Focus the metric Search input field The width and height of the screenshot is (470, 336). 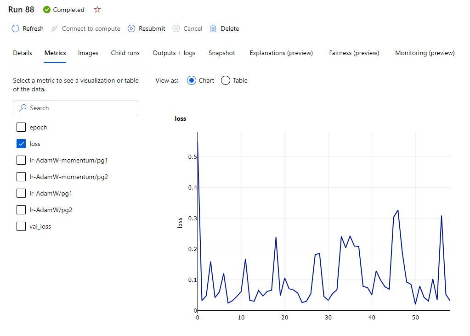(x=76, y=108)
